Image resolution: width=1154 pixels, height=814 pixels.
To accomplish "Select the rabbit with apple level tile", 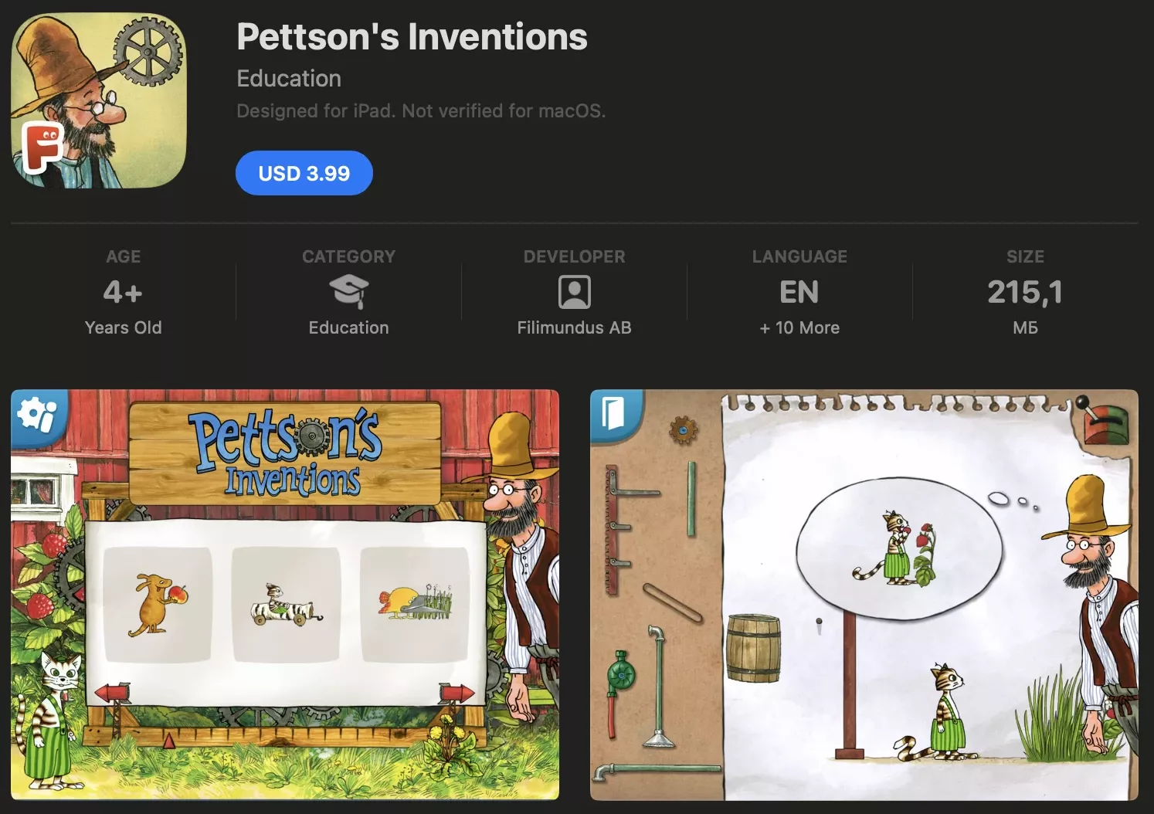I will [x=158, y=605].
